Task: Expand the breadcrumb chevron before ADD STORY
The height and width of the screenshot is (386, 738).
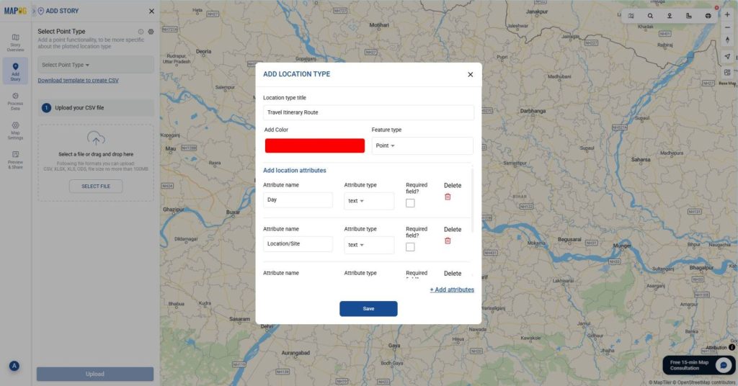Action: click(x=34, y=11)
